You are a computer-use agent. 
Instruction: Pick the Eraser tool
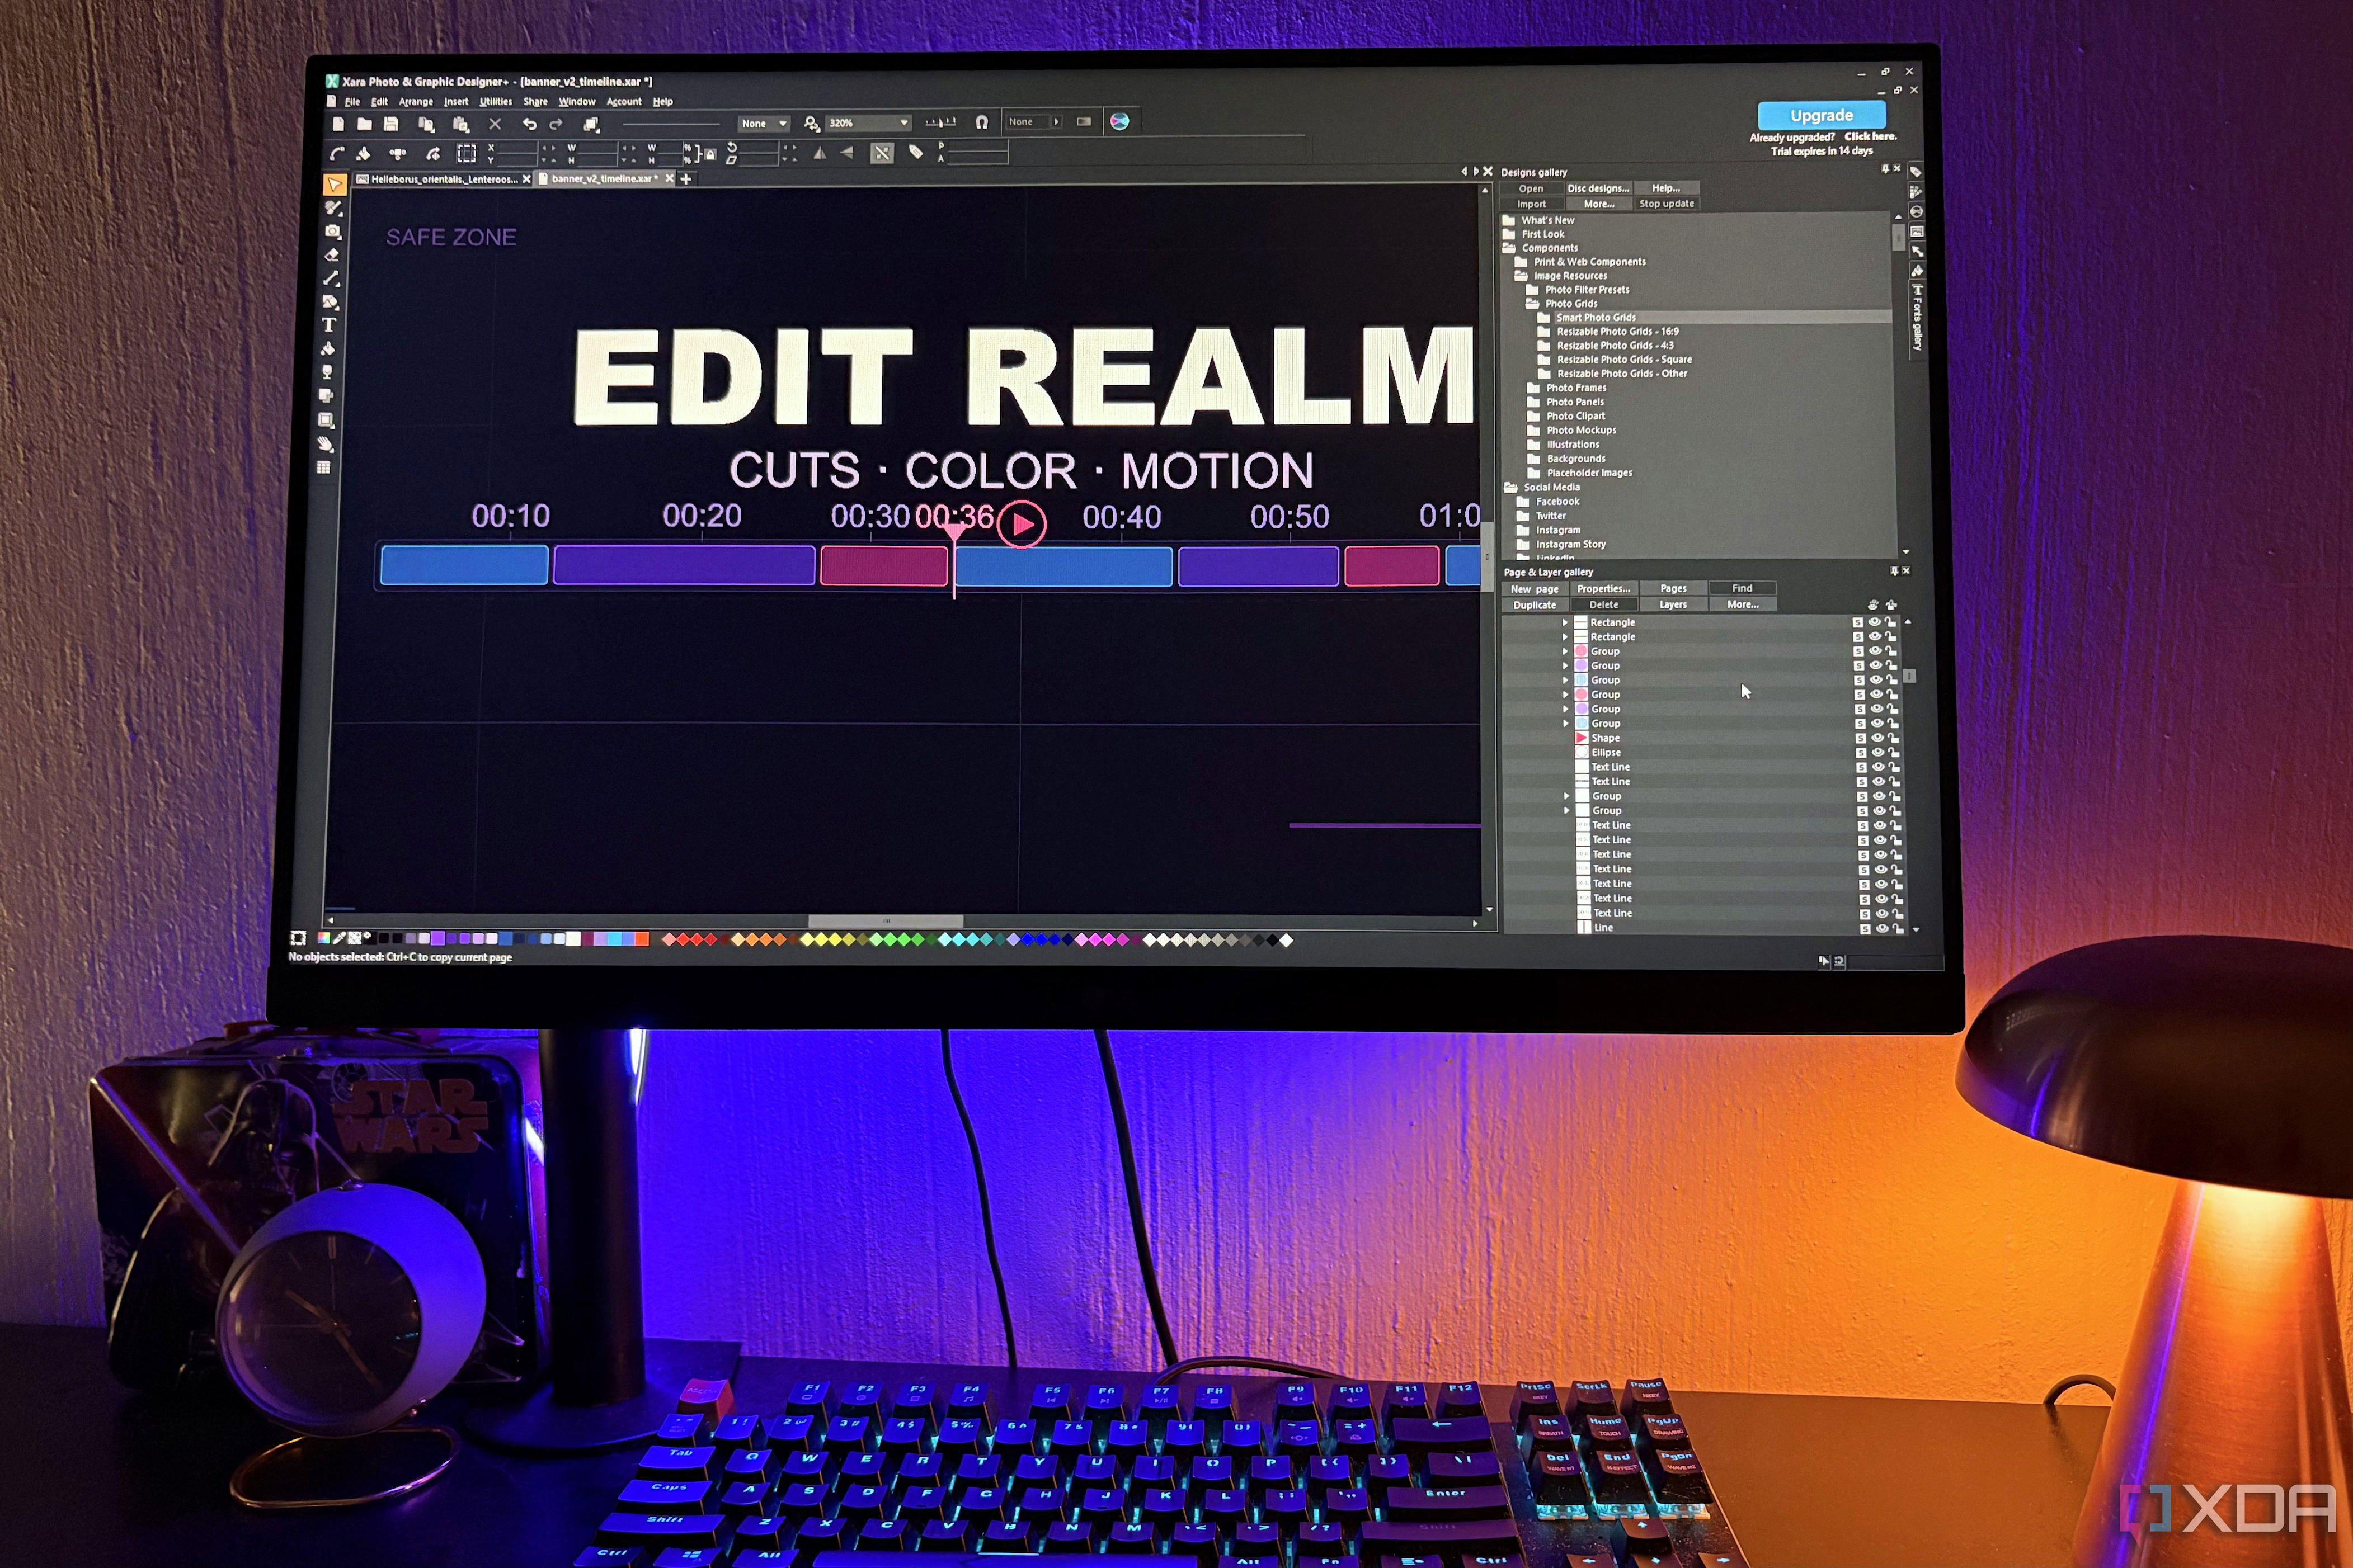point(331,255)
